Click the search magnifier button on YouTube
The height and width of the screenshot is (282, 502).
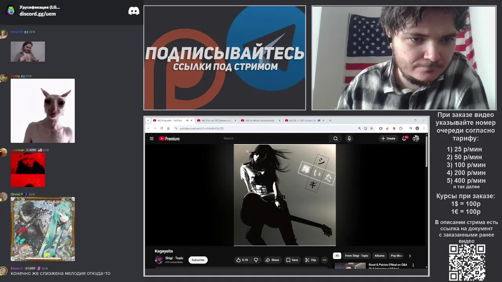(x=335, y=138)
